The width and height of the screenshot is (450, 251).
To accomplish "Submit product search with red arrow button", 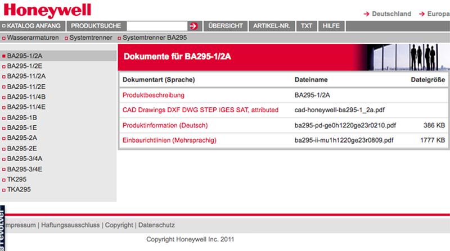I will click(x=193, y=26).
